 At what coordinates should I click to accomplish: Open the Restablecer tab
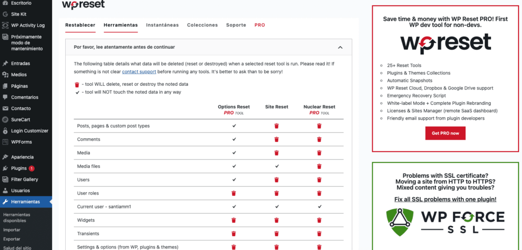[80, 25]
